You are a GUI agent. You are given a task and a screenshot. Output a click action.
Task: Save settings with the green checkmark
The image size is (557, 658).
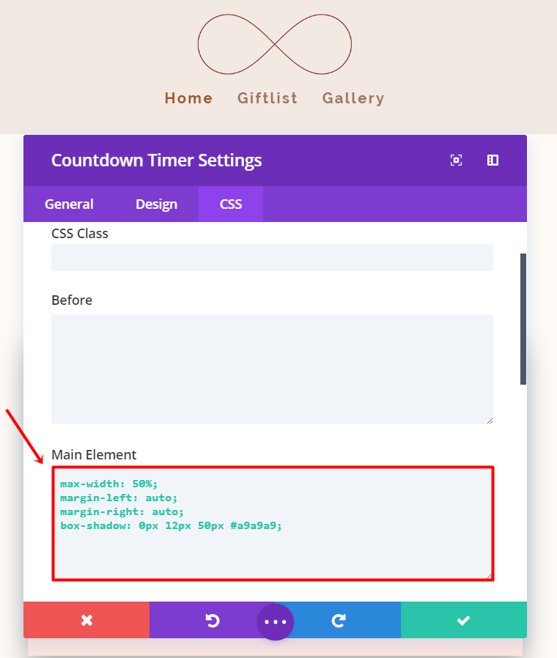(463, 621)
